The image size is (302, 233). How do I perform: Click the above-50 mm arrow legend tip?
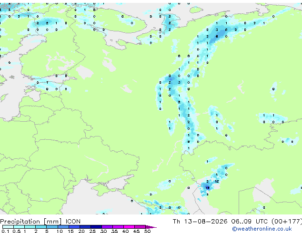pyautogui.click(x=151, y=227)
